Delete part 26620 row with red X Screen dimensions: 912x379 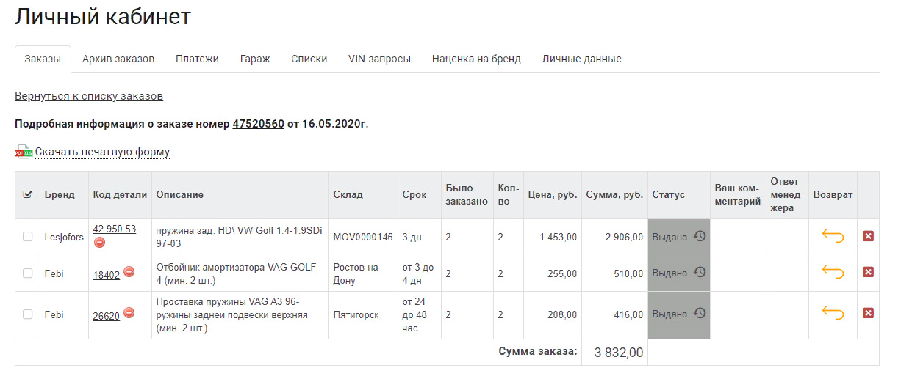click(868, 313)
